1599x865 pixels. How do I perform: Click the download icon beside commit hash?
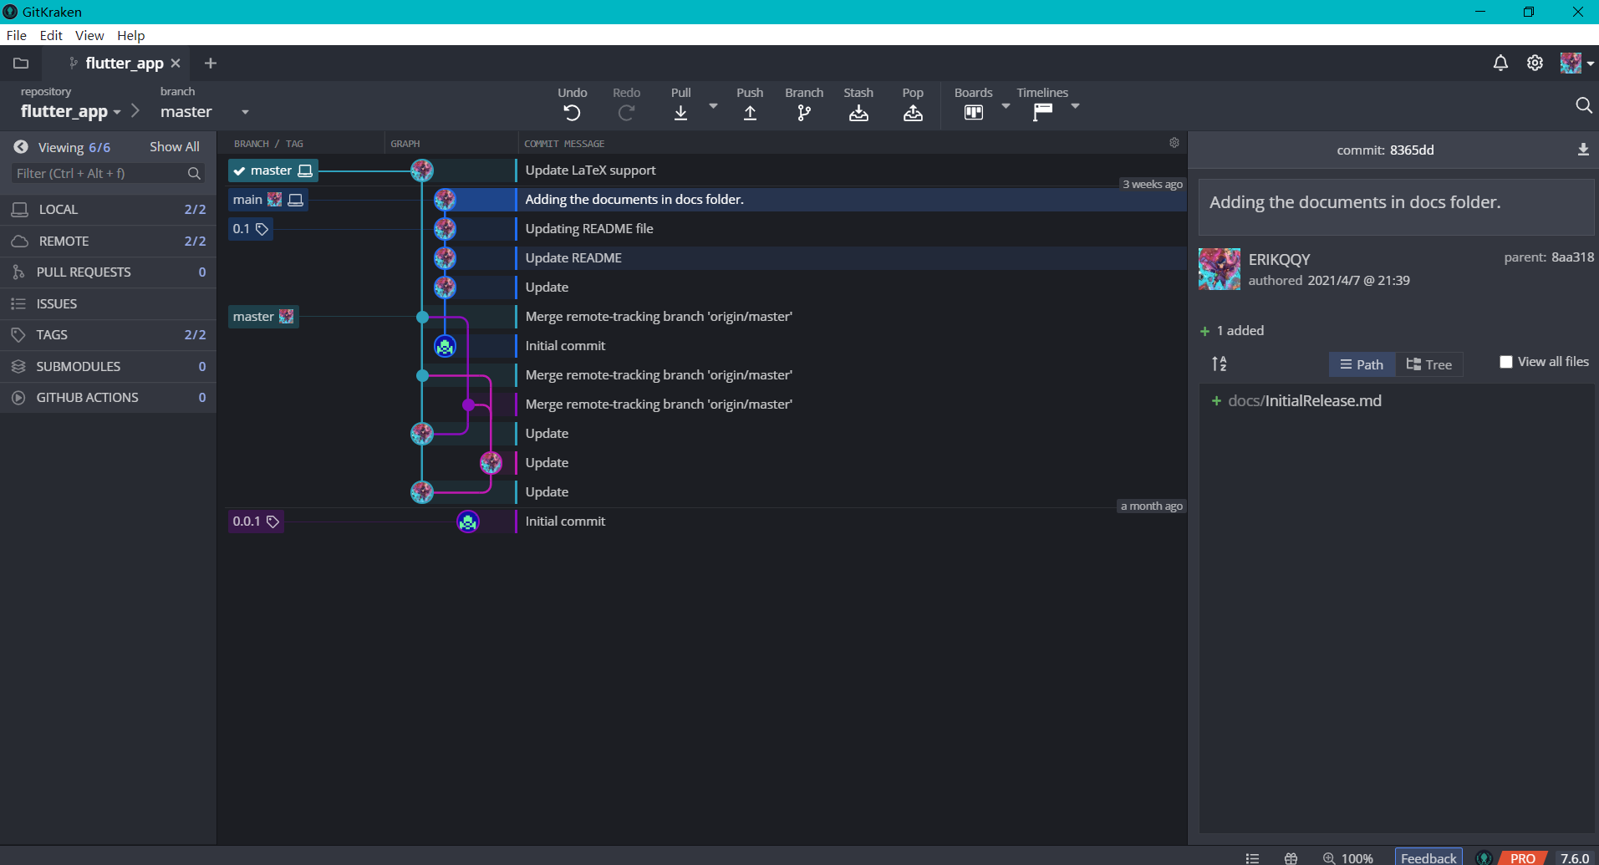coord(1583,150)
